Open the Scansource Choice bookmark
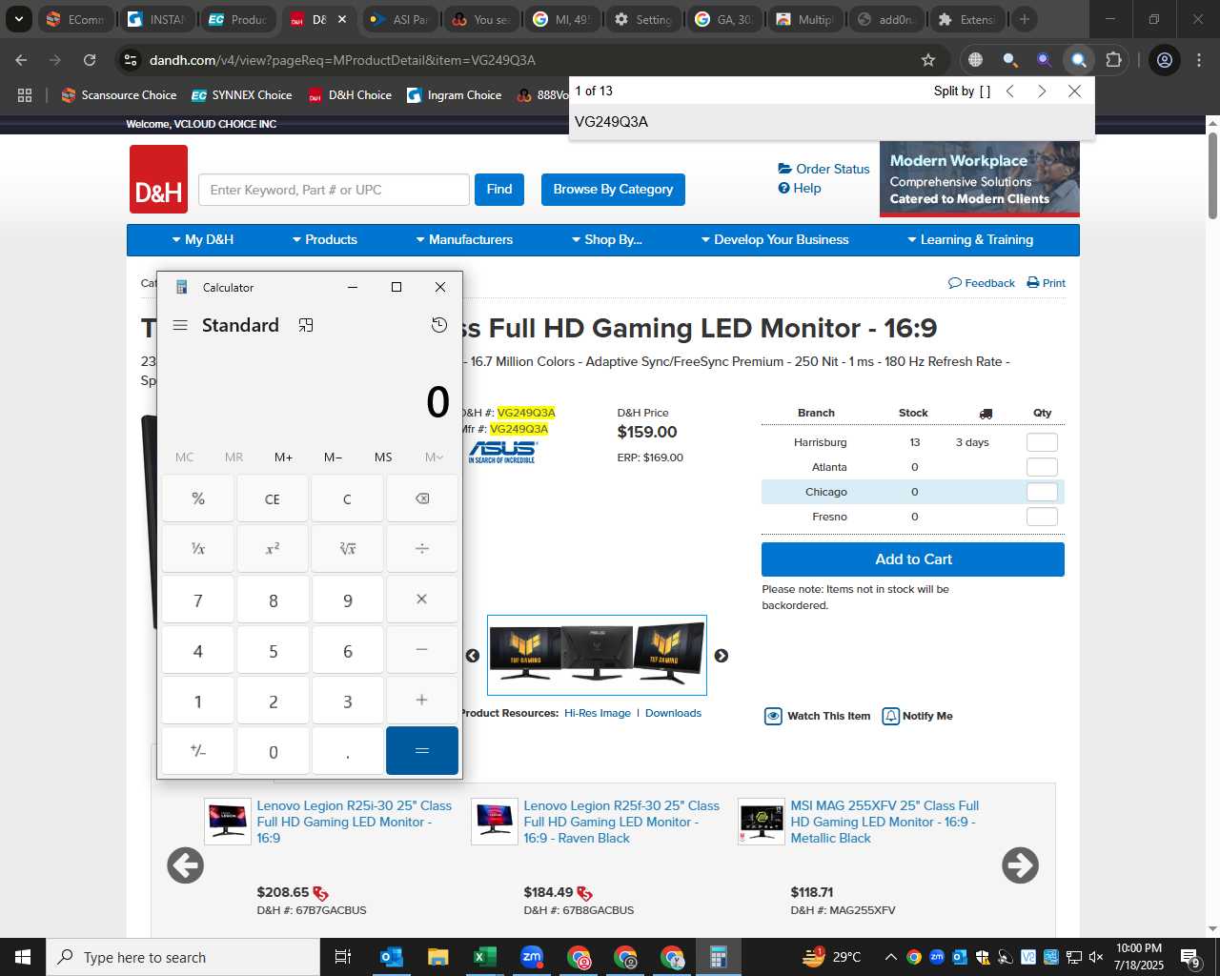 [x=119, y=95]
